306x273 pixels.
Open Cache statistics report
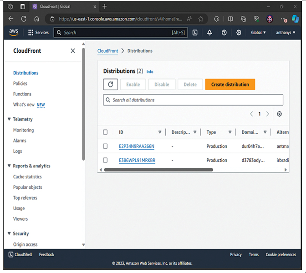[27, 177]
